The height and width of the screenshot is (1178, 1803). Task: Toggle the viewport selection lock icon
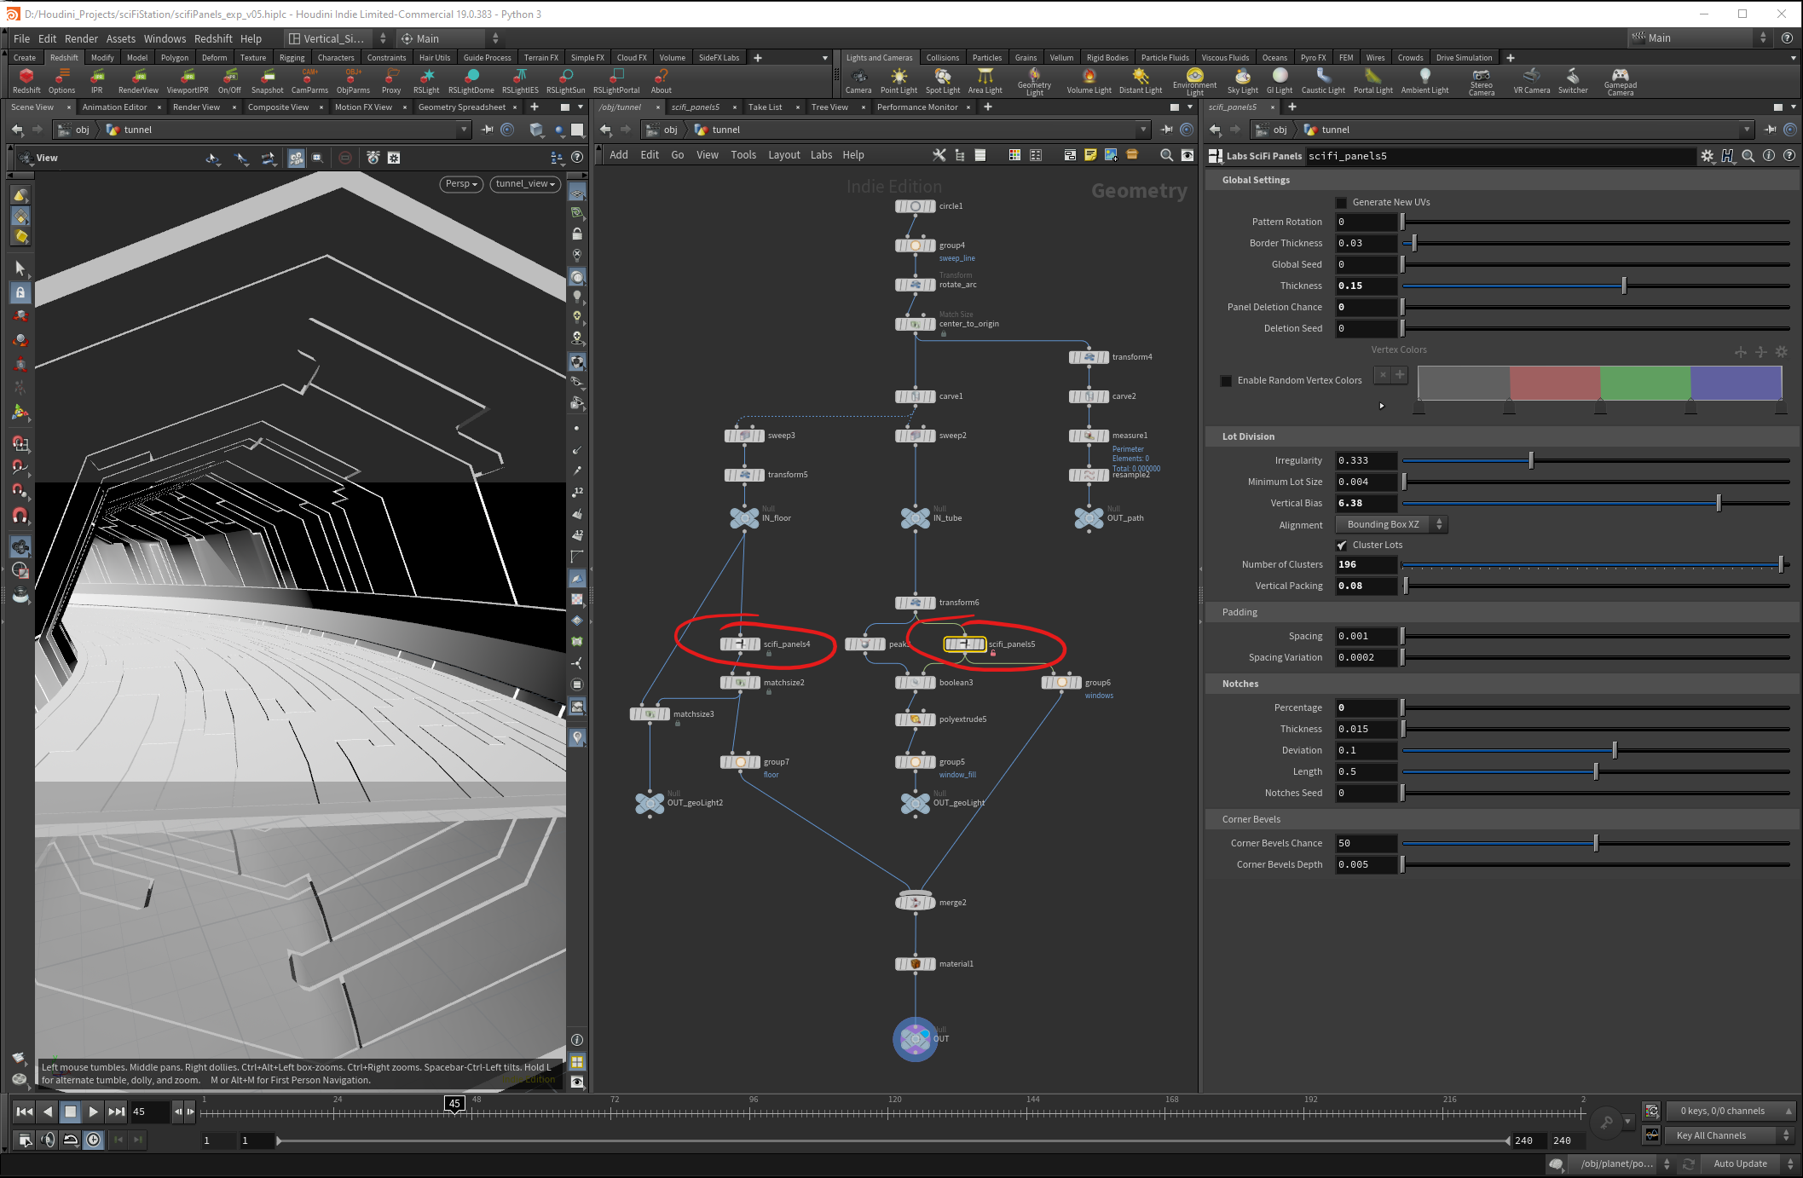(x=20, y=292)
